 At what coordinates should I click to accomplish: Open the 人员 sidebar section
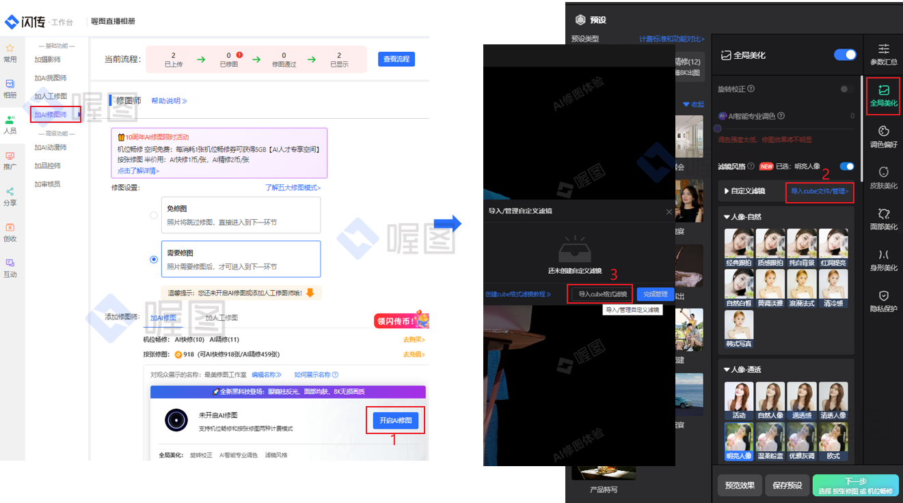tap(10, 124)
